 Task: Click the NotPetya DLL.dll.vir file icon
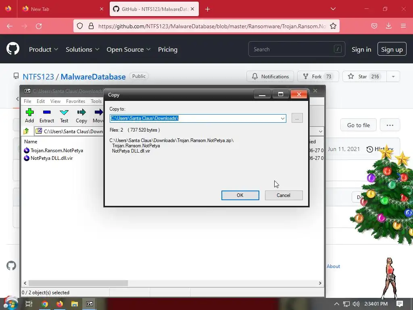[27, 158]
